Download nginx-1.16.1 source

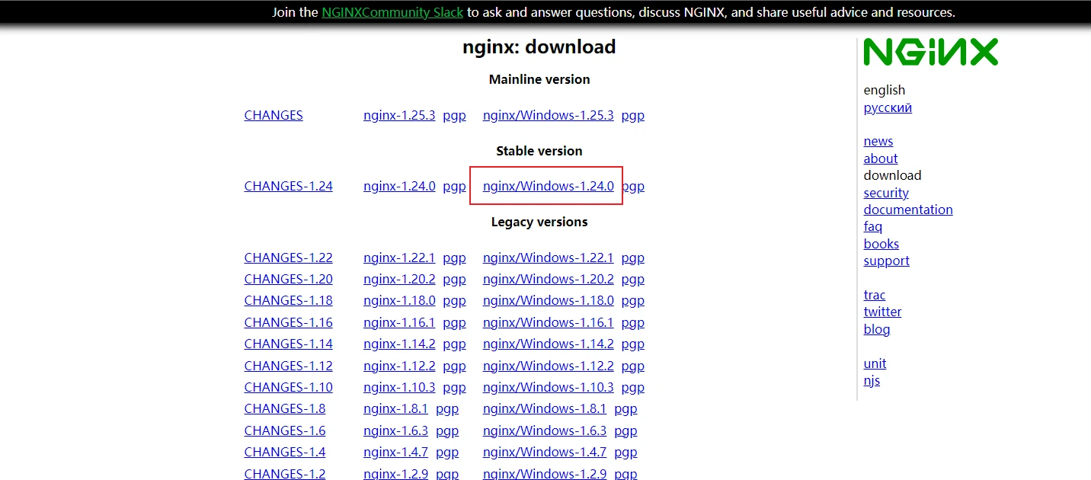[x=399, y=322]
